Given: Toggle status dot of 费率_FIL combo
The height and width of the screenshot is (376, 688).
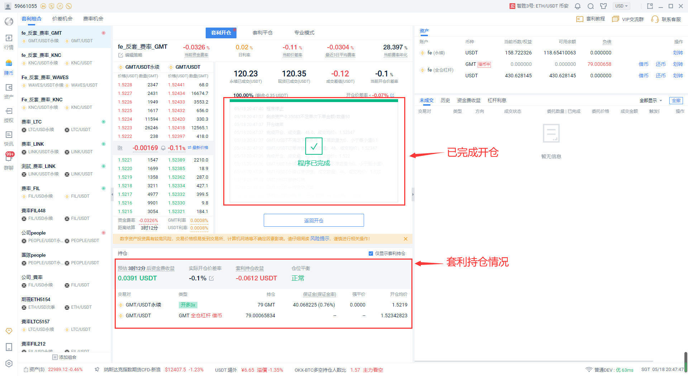Looking at the screenshot, I should click(x=104, y=188).
